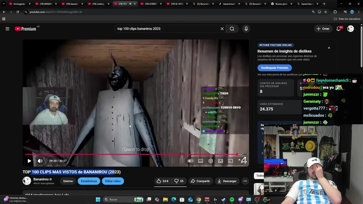
Task: Toggle the autoplay switch in the player
Action: point(190,161)
